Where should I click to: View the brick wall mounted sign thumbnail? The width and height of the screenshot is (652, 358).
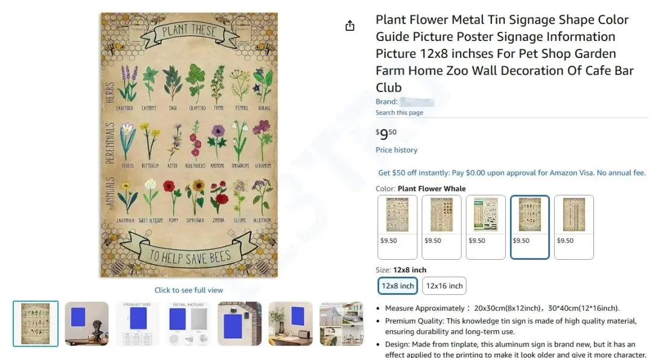click(x=240, y=324)
